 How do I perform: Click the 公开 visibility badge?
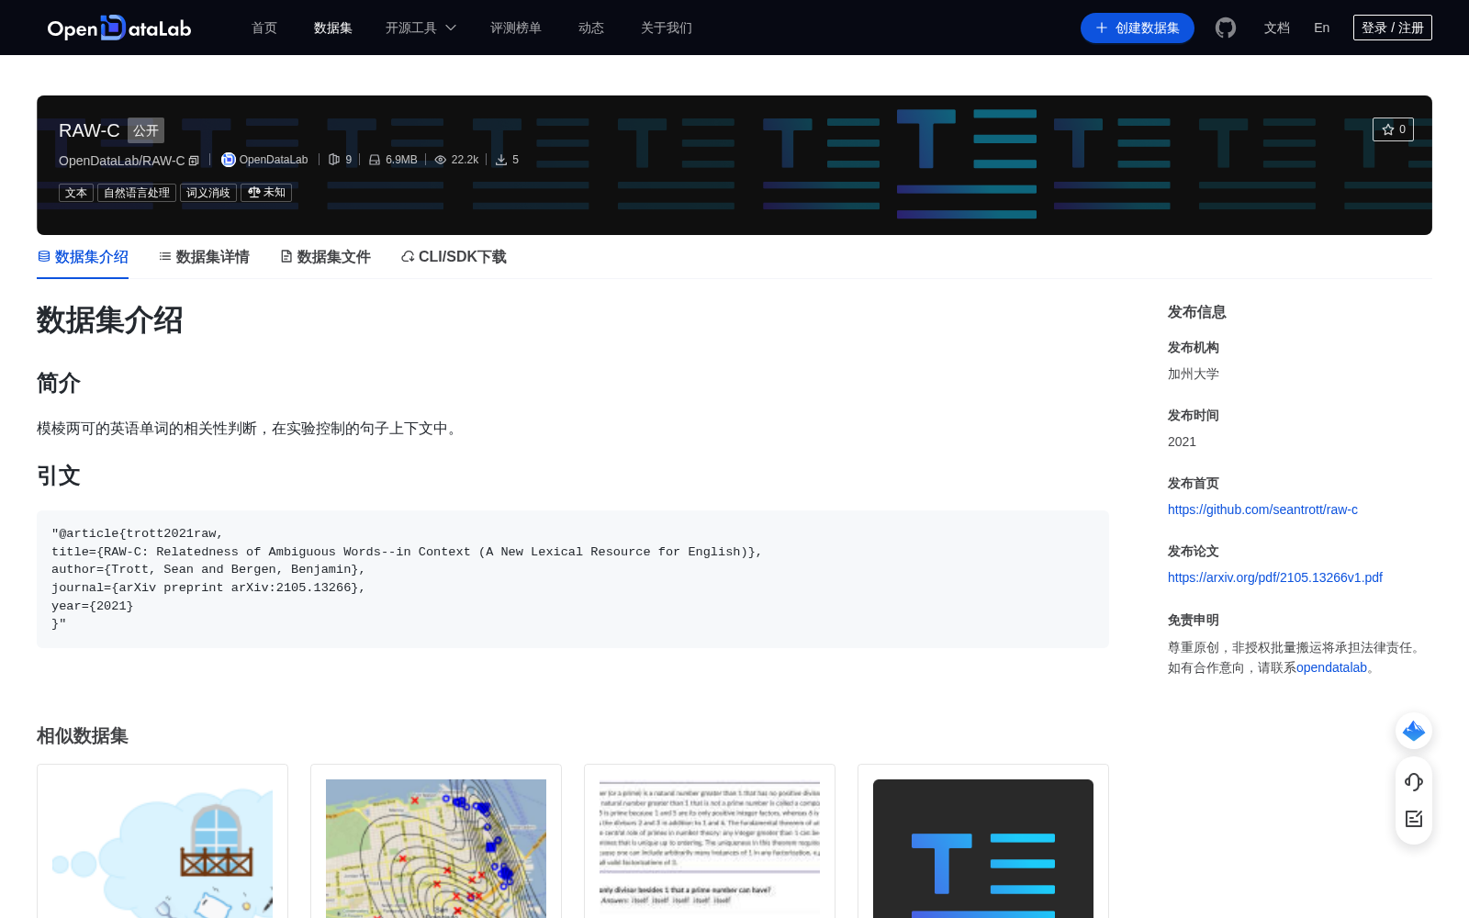(x=146, y=130)
